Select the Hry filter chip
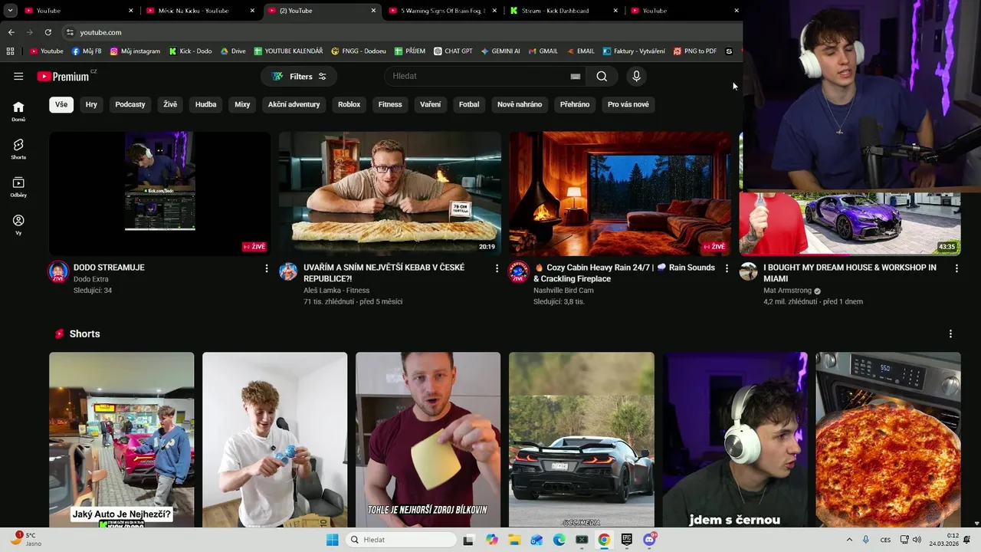981x552 pixels. [x=91, y=104]
